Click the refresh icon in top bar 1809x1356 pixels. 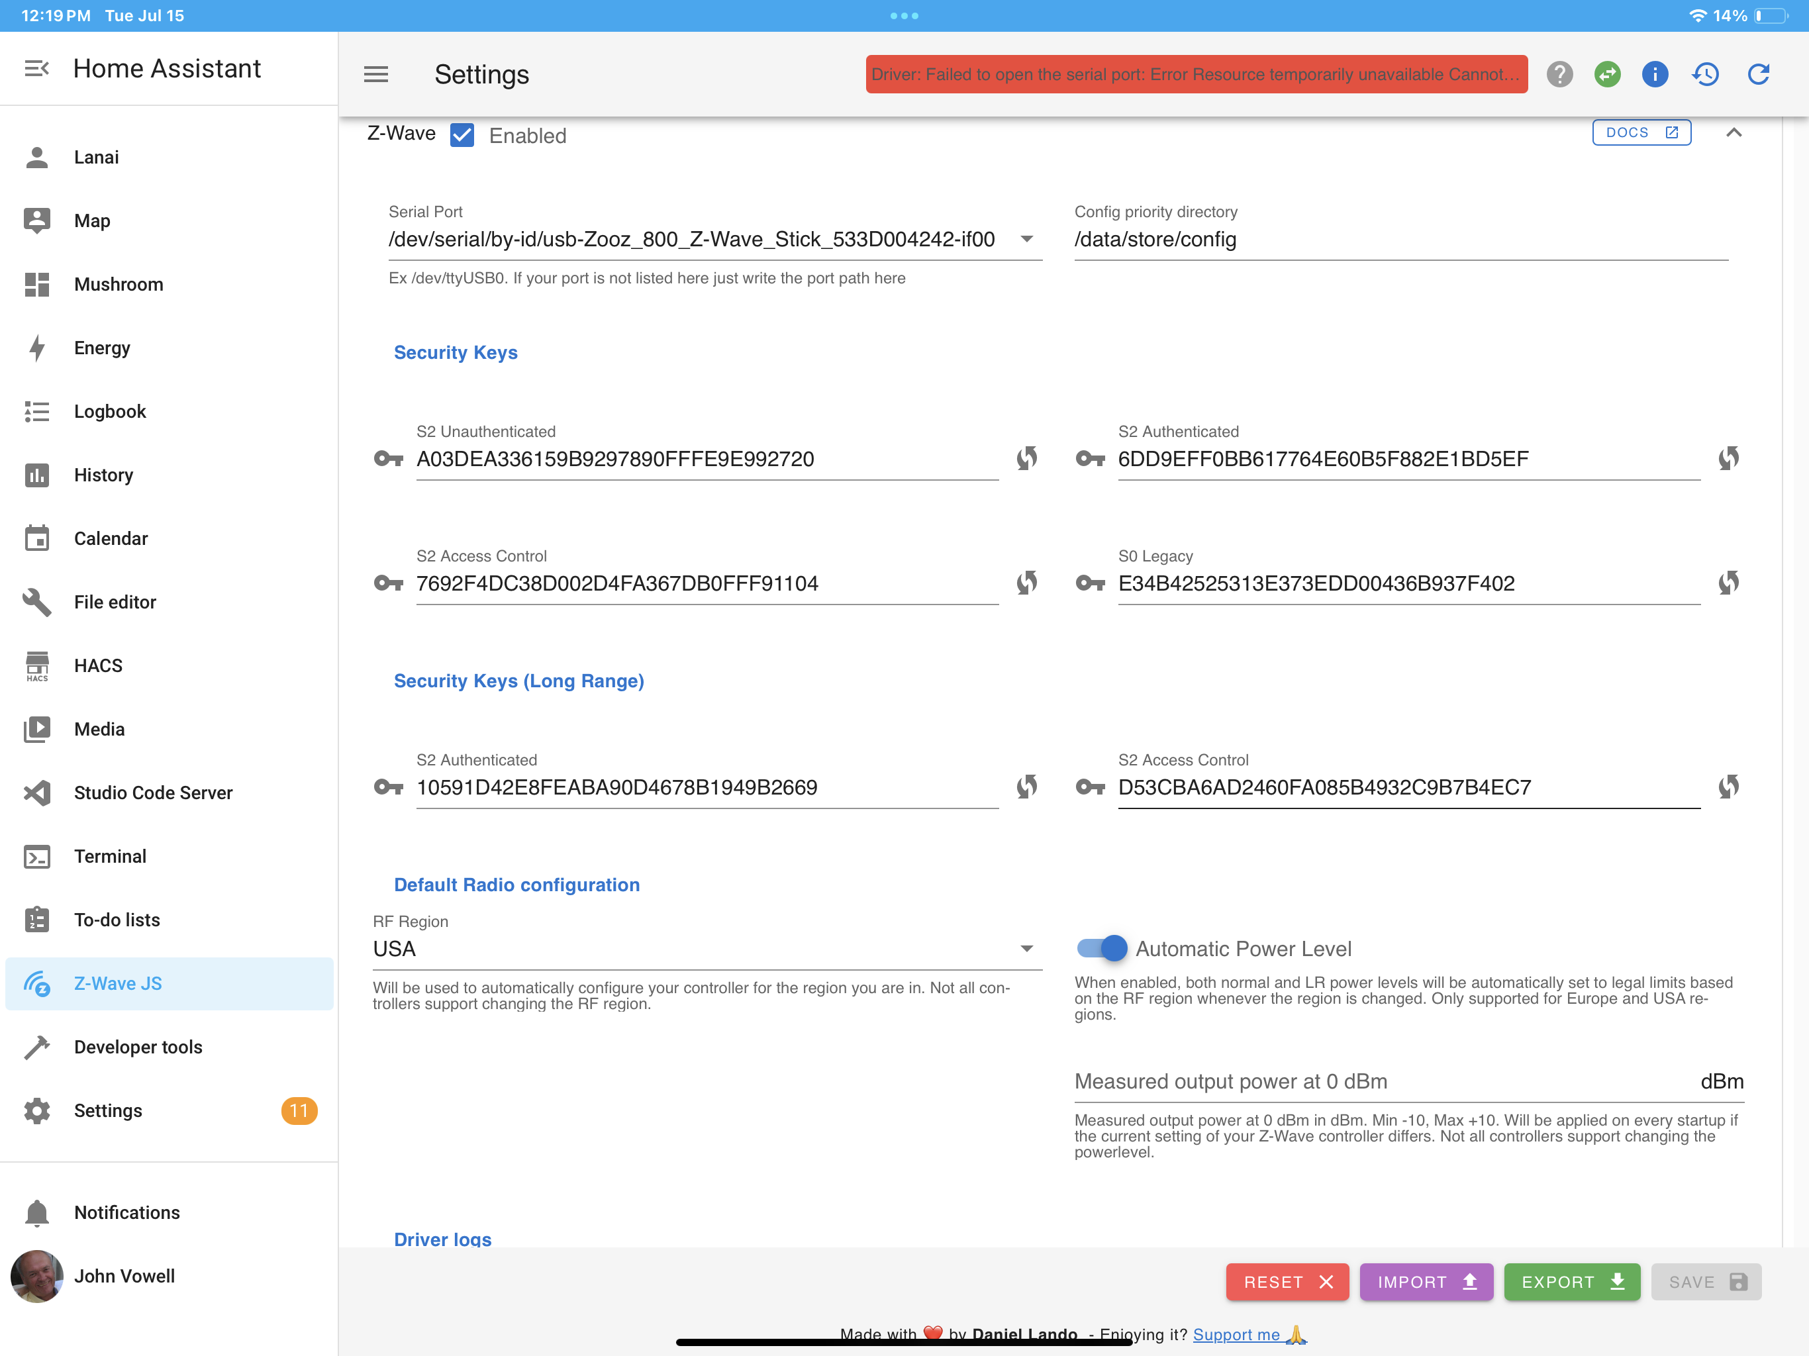tap(1758, 74)
